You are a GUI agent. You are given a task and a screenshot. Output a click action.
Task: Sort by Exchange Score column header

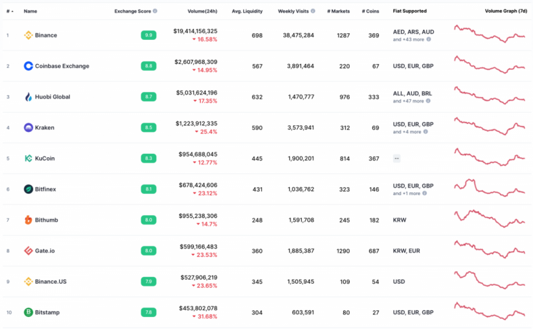click(133, 11)
